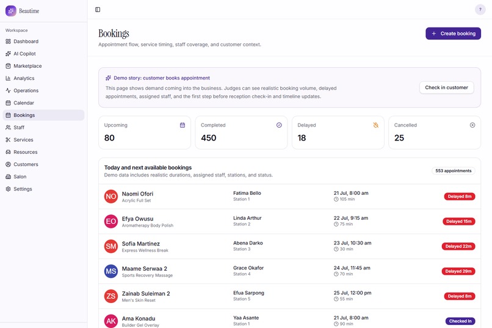Open the help question mark icon

click(480, 10)
